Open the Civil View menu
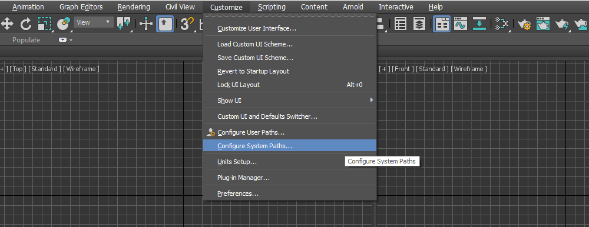Screen dimensions: 589x227 [180, 6]
